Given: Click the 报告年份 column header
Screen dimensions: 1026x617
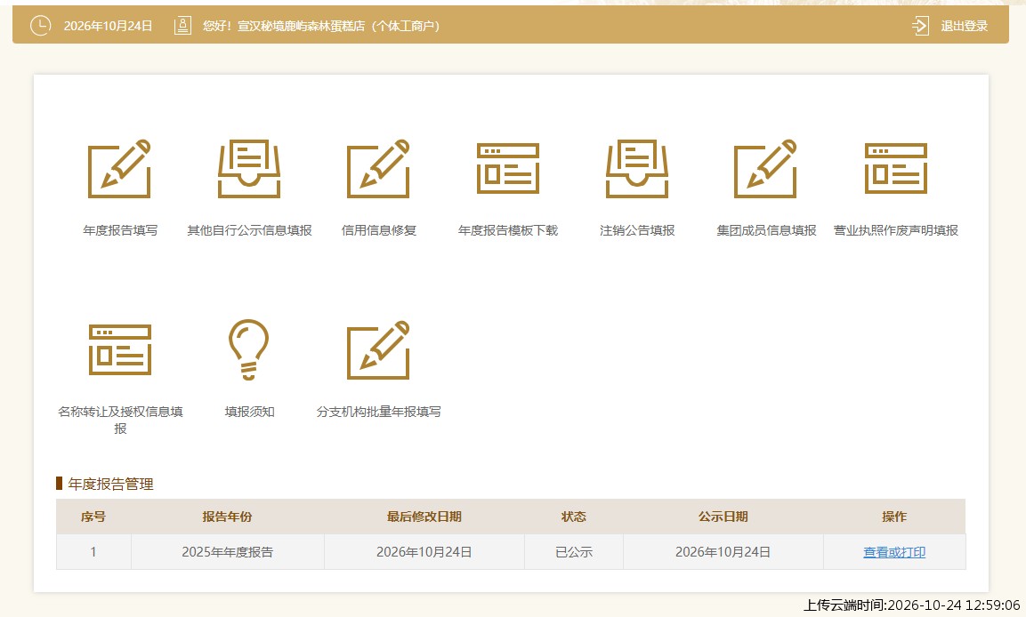Looking at the screenshot, I should coord(227,517).
